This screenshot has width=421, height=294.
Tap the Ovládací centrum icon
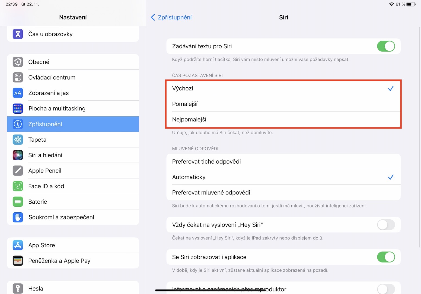(18, 77)
